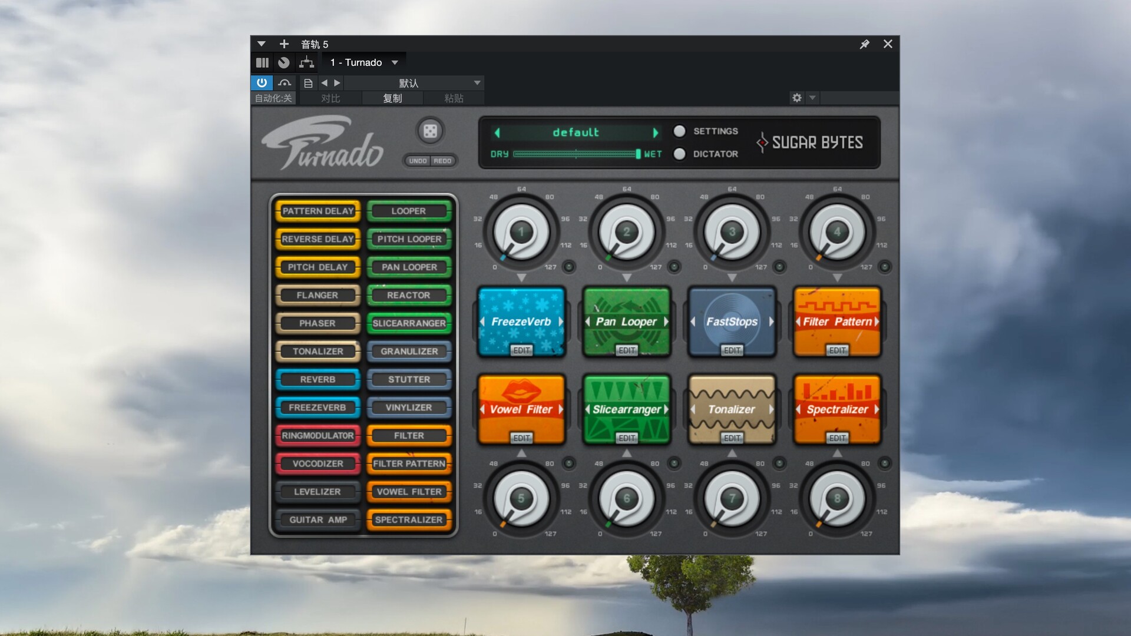Enable the SETTINGS radio button
The width and height of the screenshot is (1131, 636).
click(679, 131)
